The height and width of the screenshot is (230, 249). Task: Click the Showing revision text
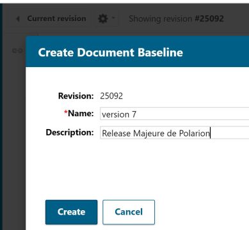[x=160, y=19]
